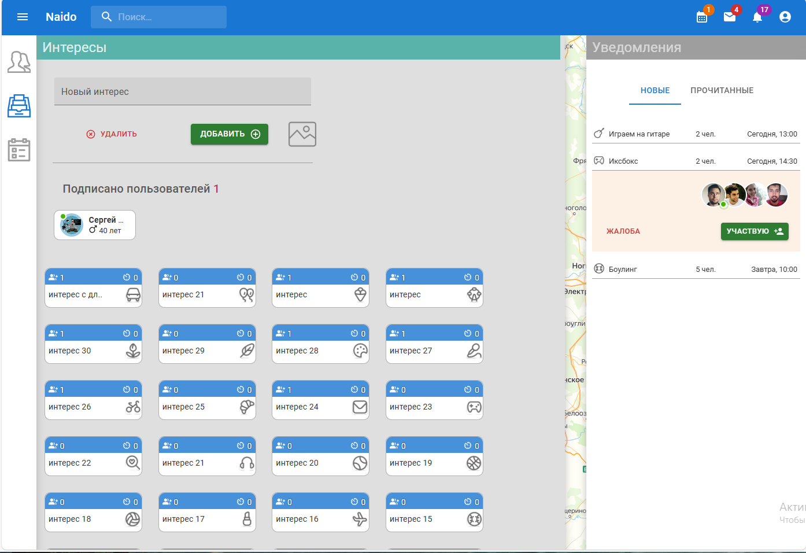Open the calendar events icon in header

pos(702,17)
